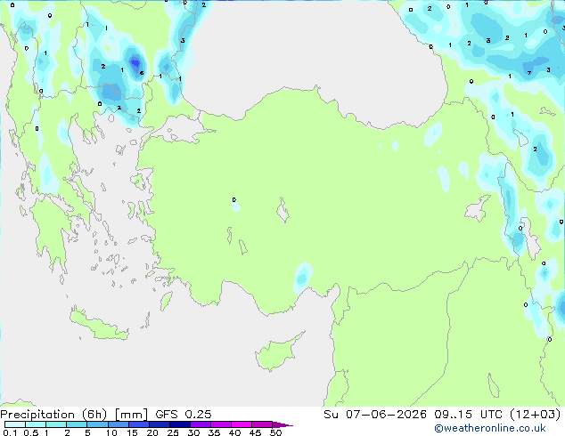Click the '(12+03)' forecast run text

click(x=536, y=415)
